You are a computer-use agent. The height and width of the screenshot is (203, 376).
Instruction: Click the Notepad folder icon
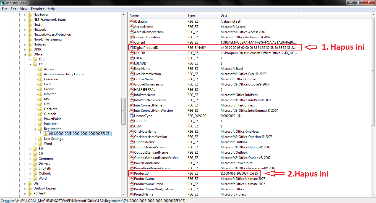[30, 44]
